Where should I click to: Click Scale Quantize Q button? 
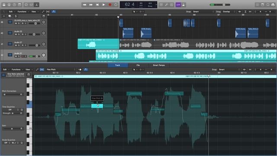[22, 143]
